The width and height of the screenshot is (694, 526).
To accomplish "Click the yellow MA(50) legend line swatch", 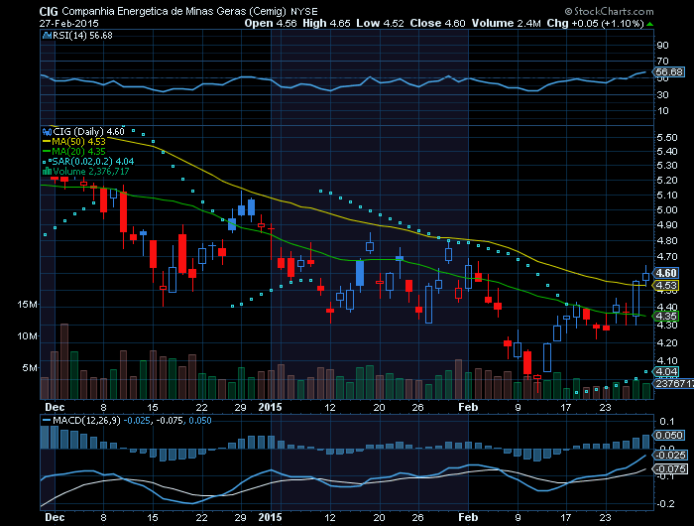I will (x=47, y=142).
